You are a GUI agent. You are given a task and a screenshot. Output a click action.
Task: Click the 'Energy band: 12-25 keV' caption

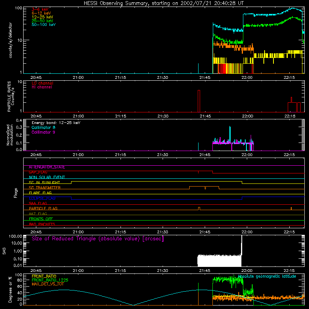(x=56, y=123)
